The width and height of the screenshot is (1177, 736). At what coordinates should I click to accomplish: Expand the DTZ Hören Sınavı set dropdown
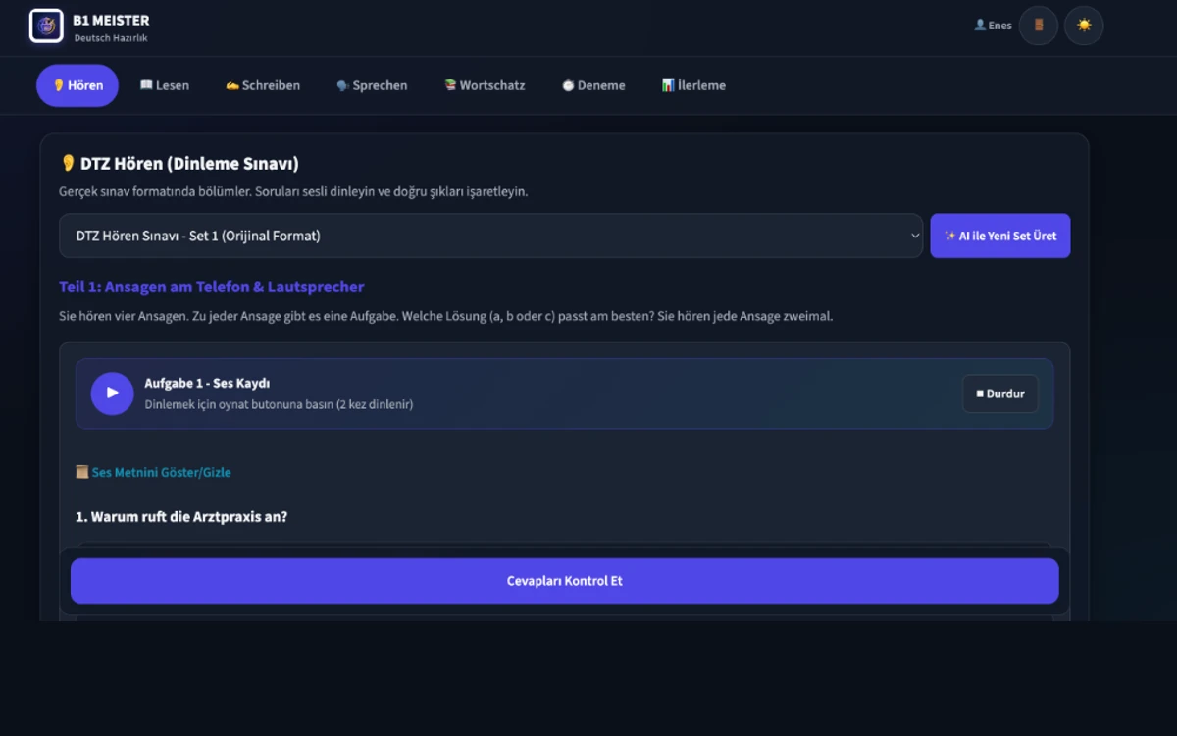coord(490,236)
